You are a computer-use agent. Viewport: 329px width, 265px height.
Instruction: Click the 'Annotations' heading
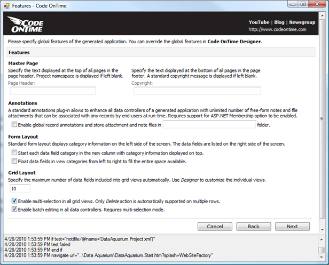pos(22,103)
